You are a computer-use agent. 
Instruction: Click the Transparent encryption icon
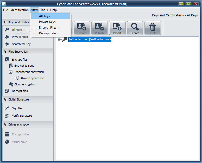coord(11,72)
